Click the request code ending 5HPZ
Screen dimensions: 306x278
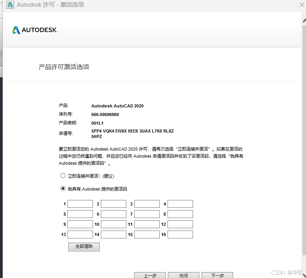97,136
